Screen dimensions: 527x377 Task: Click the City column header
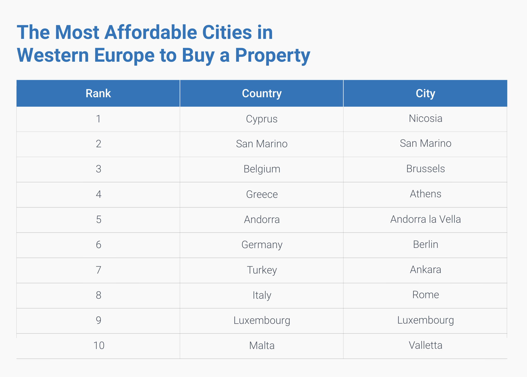click(425, 93)
